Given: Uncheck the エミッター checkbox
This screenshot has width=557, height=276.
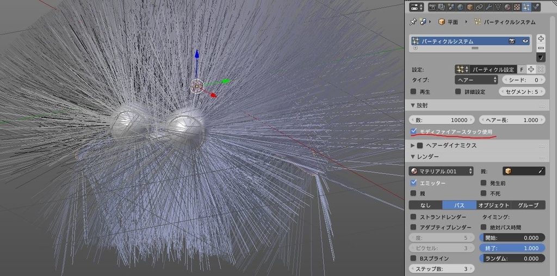Looking at the screenshot, I should [413, 183].
